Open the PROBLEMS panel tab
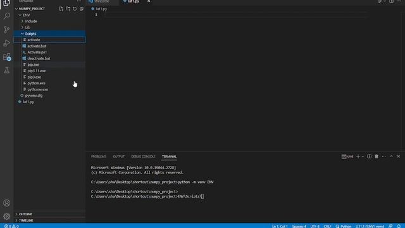Screen dimensions: 405x228 click(x=99, y=156)
